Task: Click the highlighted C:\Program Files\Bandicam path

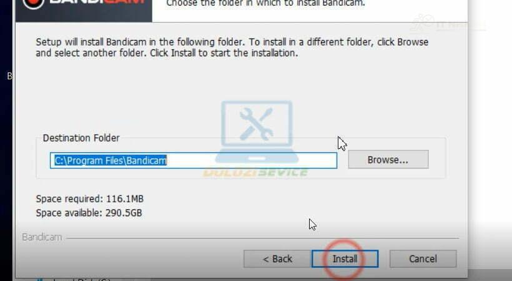Action: [111, 160]
